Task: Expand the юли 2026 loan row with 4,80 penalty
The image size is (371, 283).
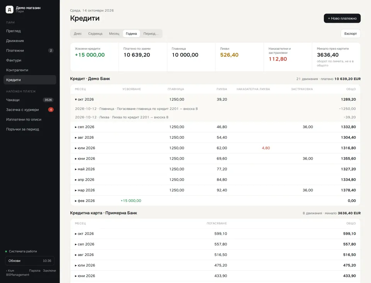Action: 215,148
